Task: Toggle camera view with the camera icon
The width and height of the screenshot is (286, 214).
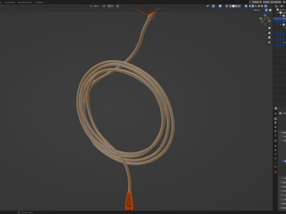Action: pos(269,37)
